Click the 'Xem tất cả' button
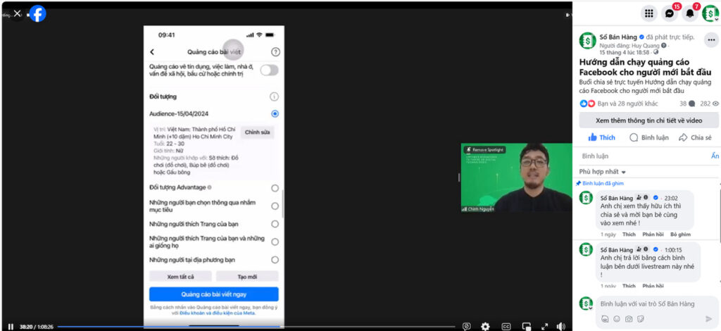Viewport: 721px width, 331px height. [181, 277]
